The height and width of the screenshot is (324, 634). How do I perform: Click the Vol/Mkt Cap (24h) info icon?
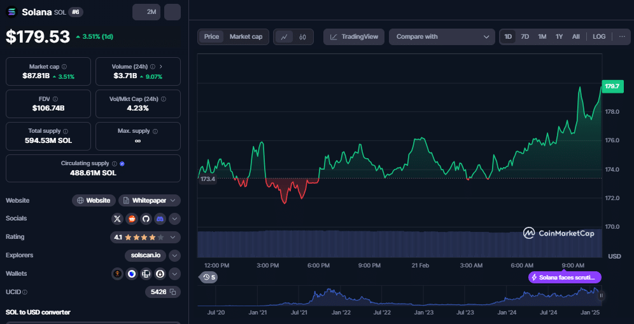[x=164, y=99]
